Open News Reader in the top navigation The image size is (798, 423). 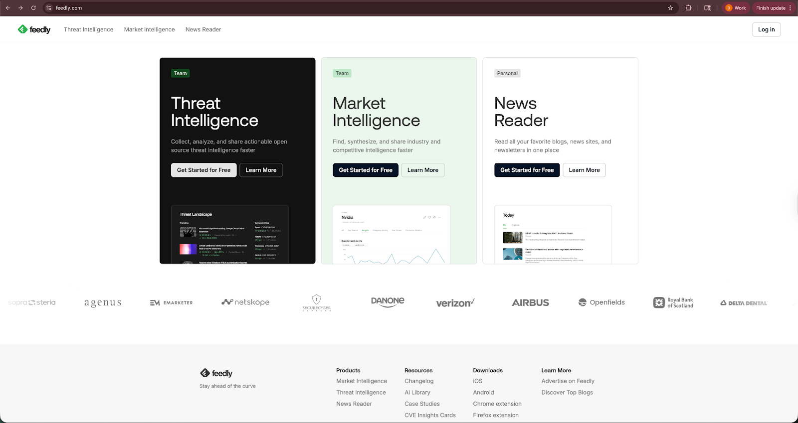[203, 29]
